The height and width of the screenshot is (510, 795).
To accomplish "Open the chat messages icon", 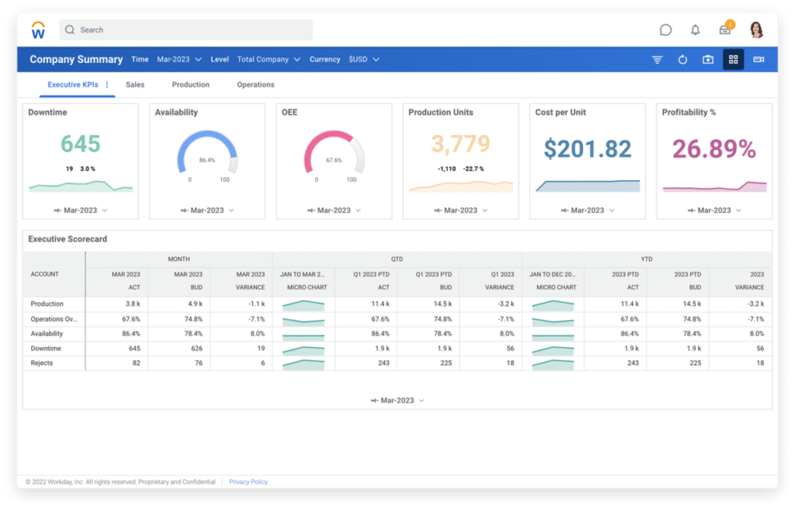I will pos(665,30).
